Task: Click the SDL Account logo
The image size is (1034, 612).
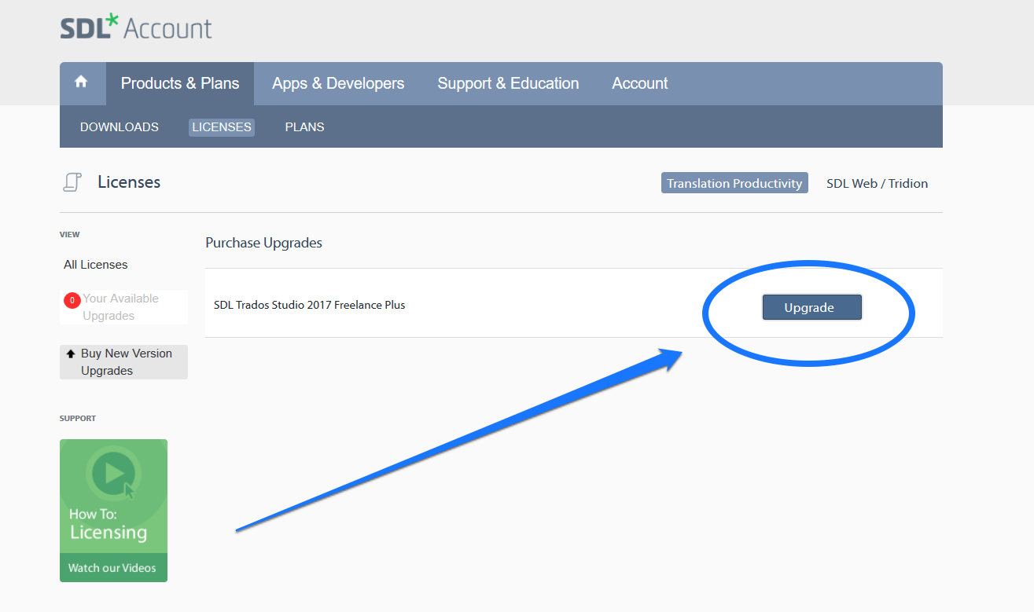Action: tap(136, 27)
